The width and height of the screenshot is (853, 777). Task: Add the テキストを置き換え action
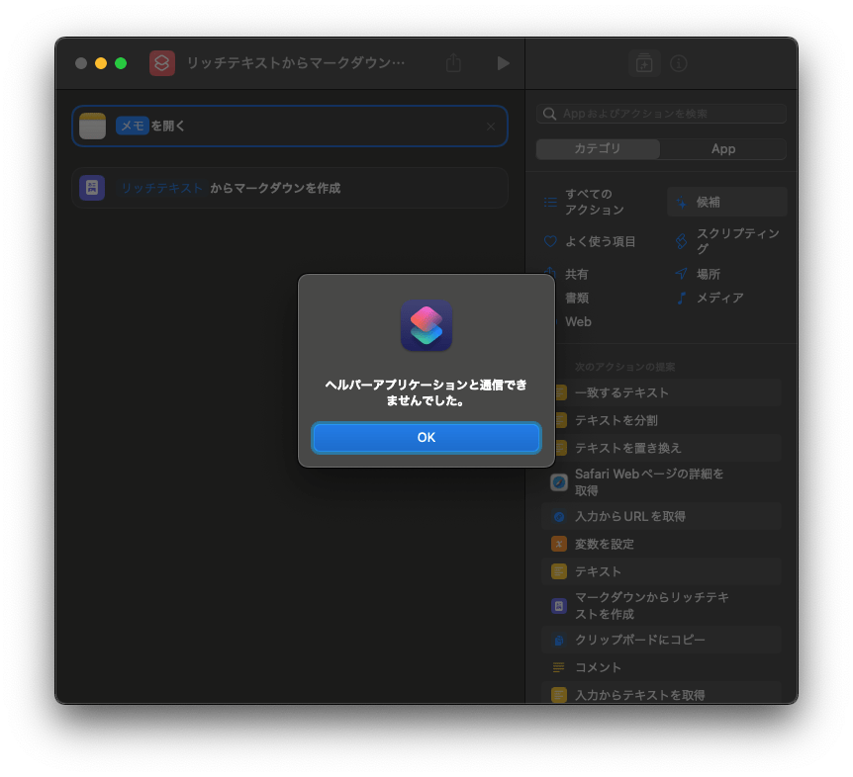click(x=661, y=448)
